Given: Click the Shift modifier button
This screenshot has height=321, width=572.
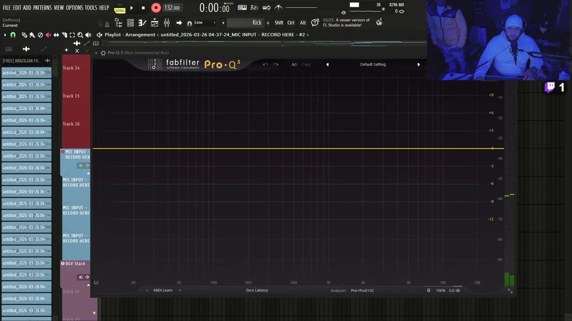Looking at the screenshot, I should [279, 23].
